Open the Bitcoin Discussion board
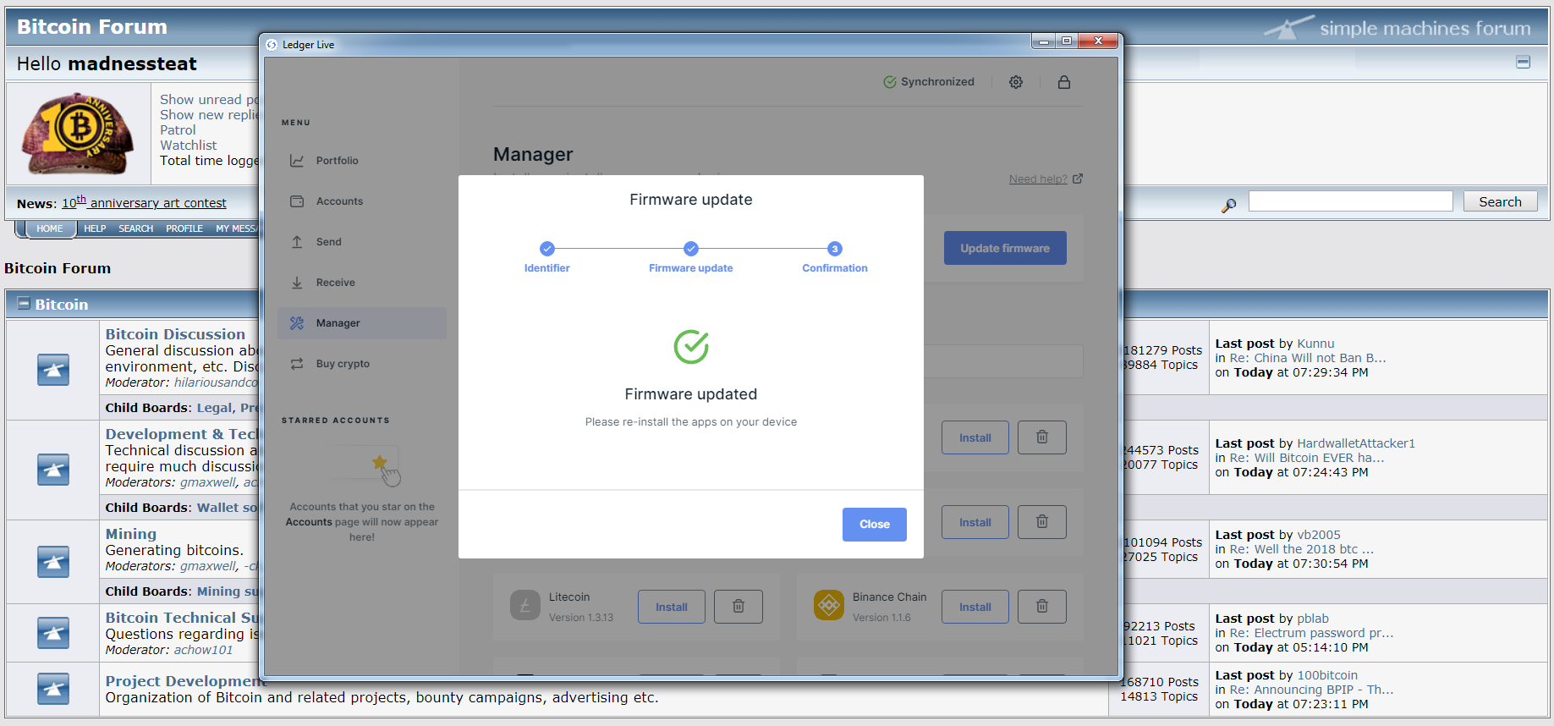The height and width of the screenshot is (726, 1554). pyautogui.click(x=175, y=334)
